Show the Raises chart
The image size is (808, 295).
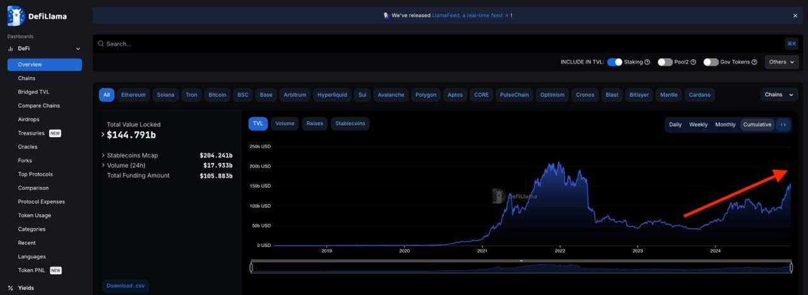[x=315, y=124]
